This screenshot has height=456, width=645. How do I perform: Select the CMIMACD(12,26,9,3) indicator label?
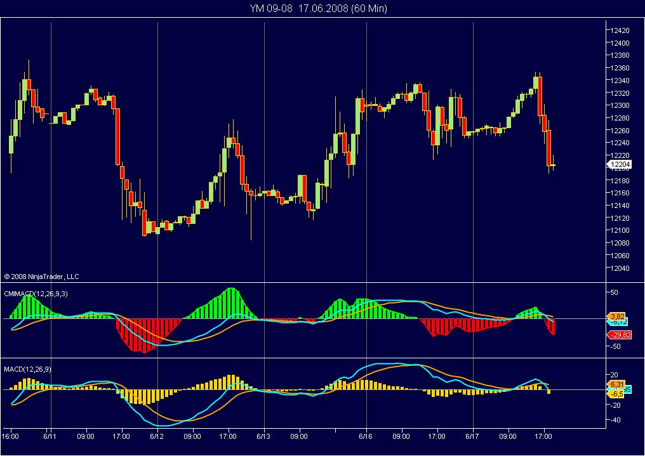click(36, 294)
